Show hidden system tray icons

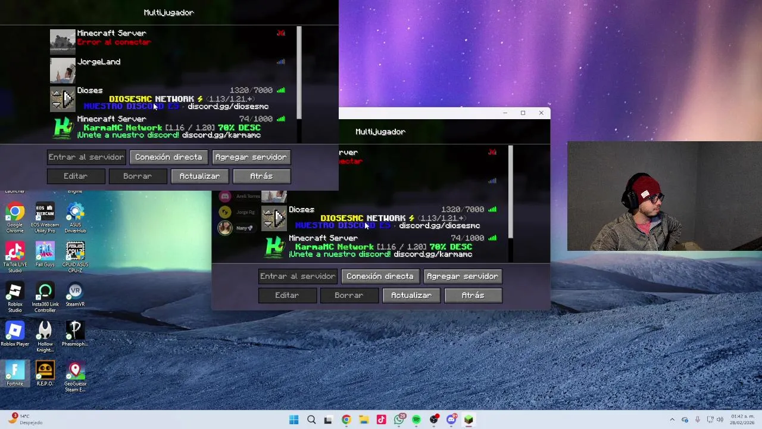point(672,419)
